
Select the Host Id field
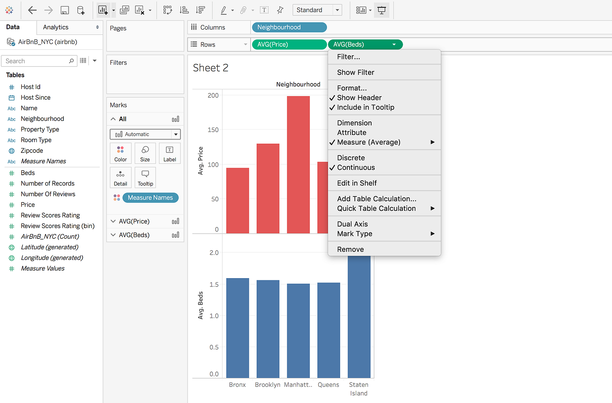tap(31, 87)
